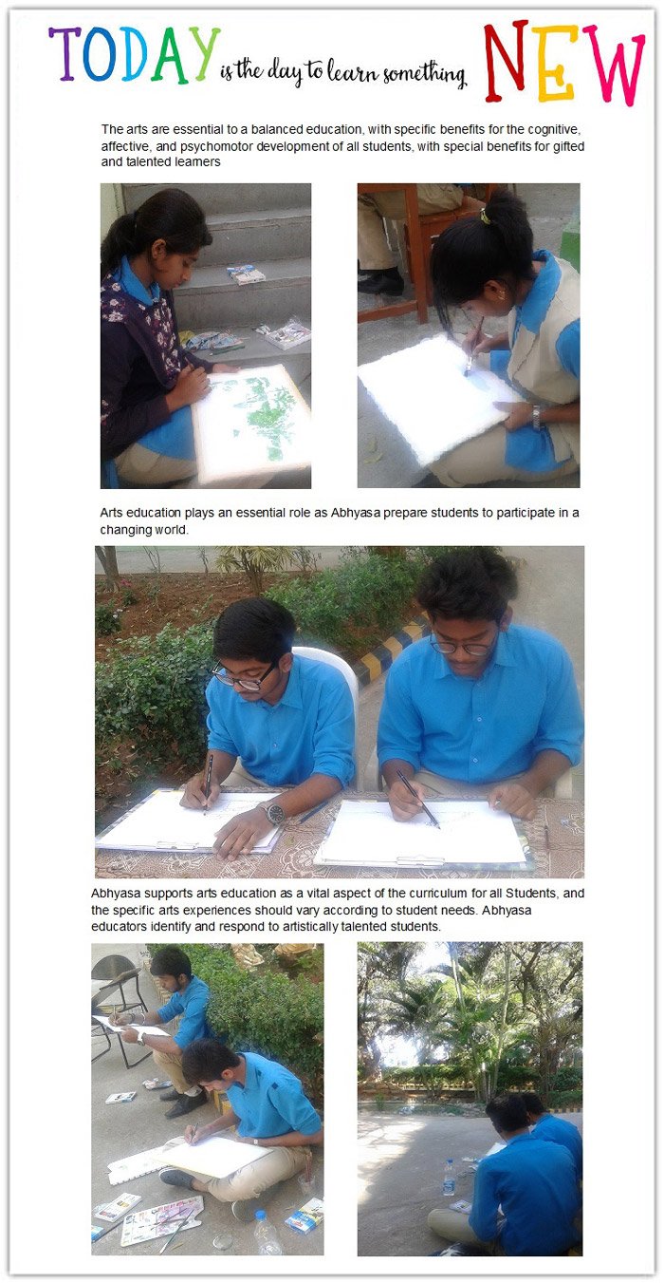Image resolution: width=664 pixels, height=1283 pixels.
Task: Open the photo of two boys drawing on the ground
Action: pos(208,1099)
